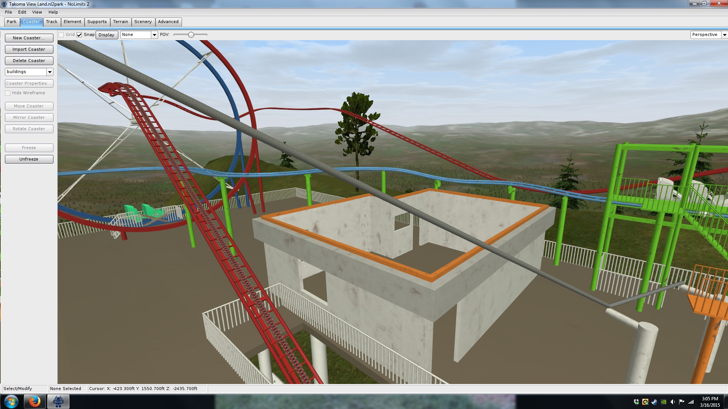Enable the Grid checkbox

pyautogui.click(x=61, y=35)
